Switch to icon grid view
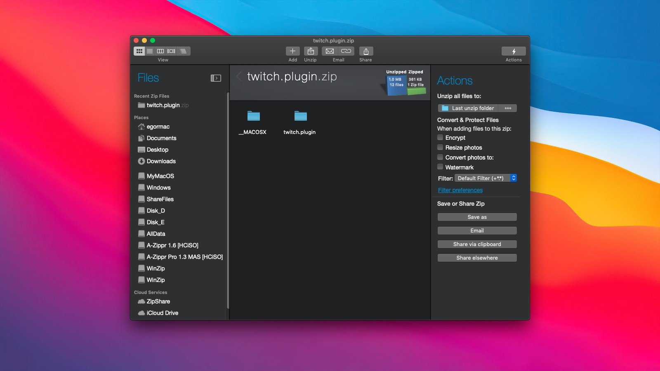 click(x=139, y=51)
